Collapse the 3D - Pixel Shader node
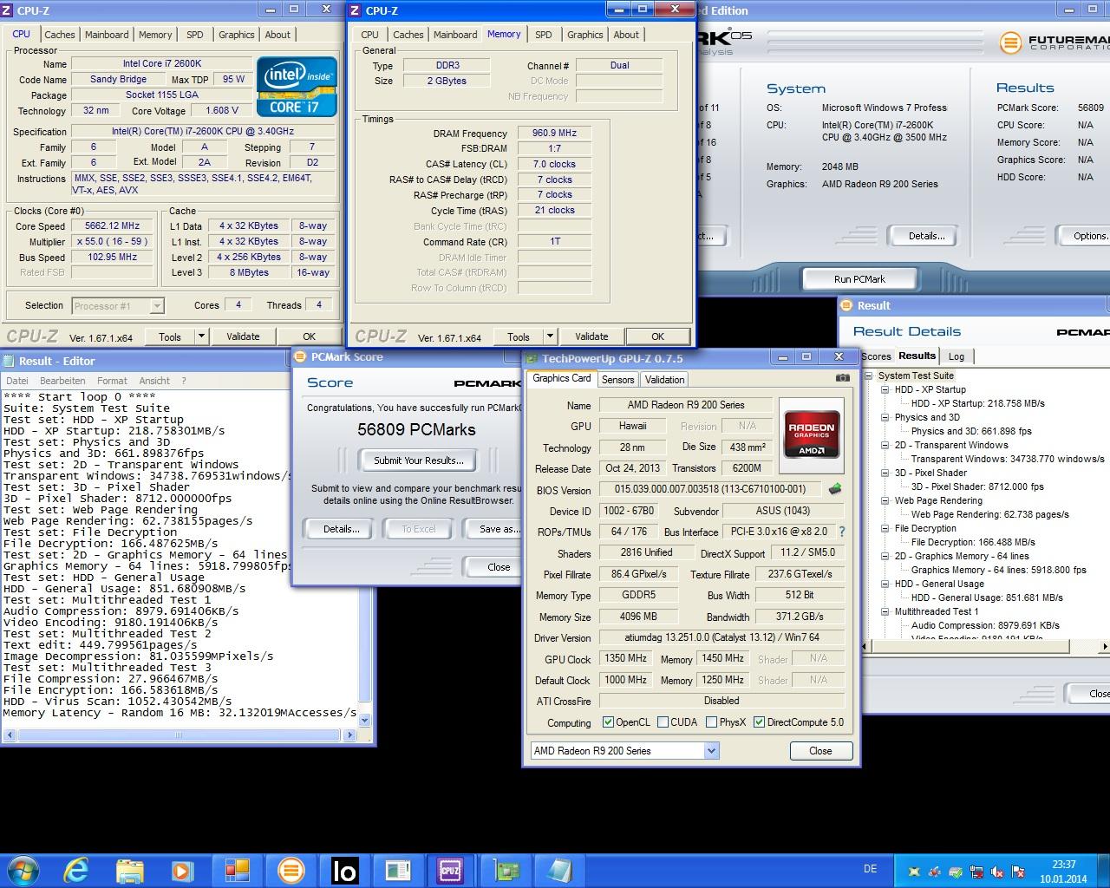The image size is (1110, 888). coord(885,473)
